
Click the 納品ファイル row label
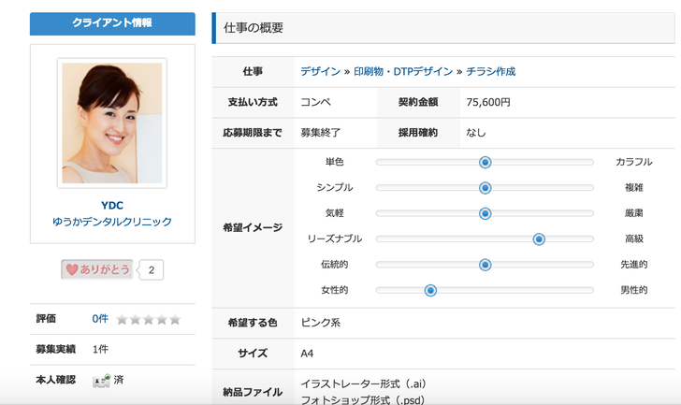point(253,393)
